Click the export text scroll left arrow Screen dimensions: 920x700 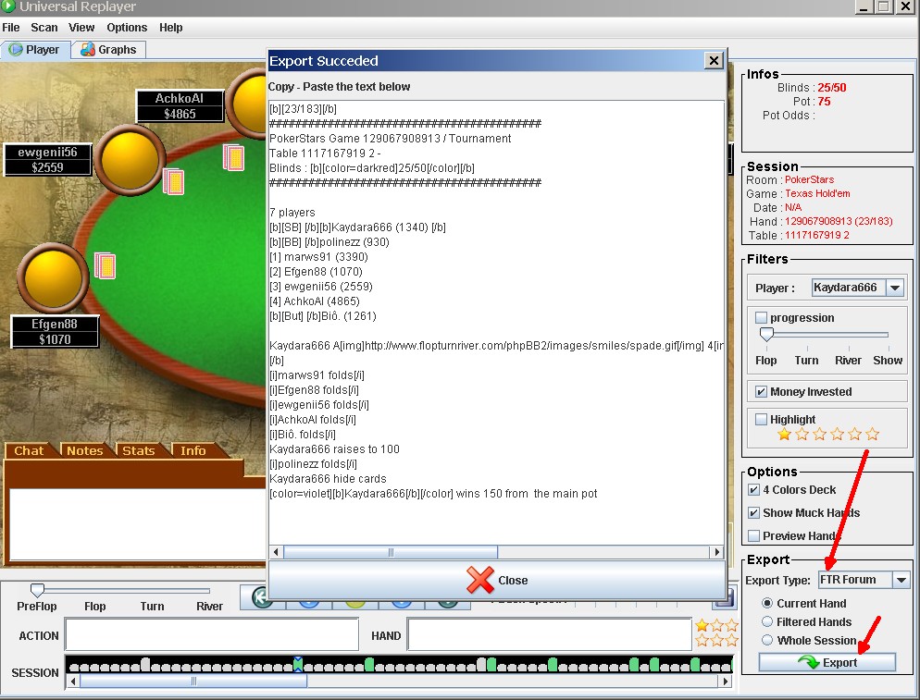coord(277,552)
